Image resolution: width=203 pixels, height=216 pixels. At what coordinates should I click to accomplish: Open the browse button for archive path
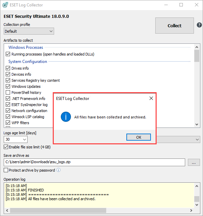194,163
